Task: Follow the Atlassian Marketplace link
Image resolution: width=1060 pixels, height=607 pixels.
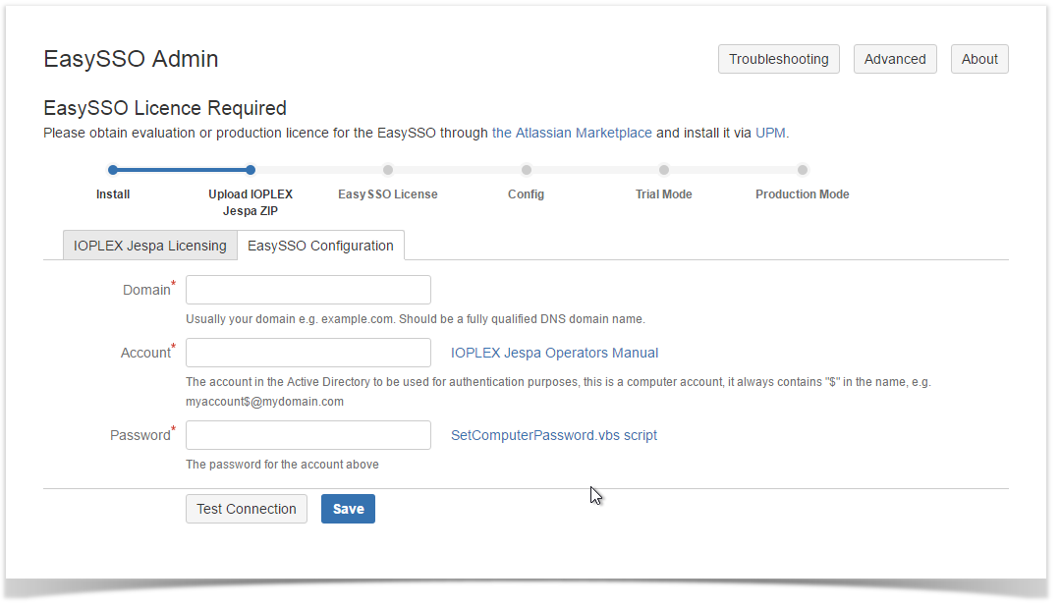Action: coord(572,134)
